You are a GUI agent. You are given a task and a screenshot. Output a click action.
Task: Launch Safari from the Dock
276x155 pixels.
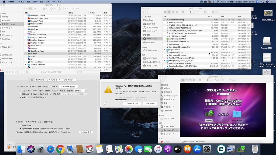coord(50,149)
